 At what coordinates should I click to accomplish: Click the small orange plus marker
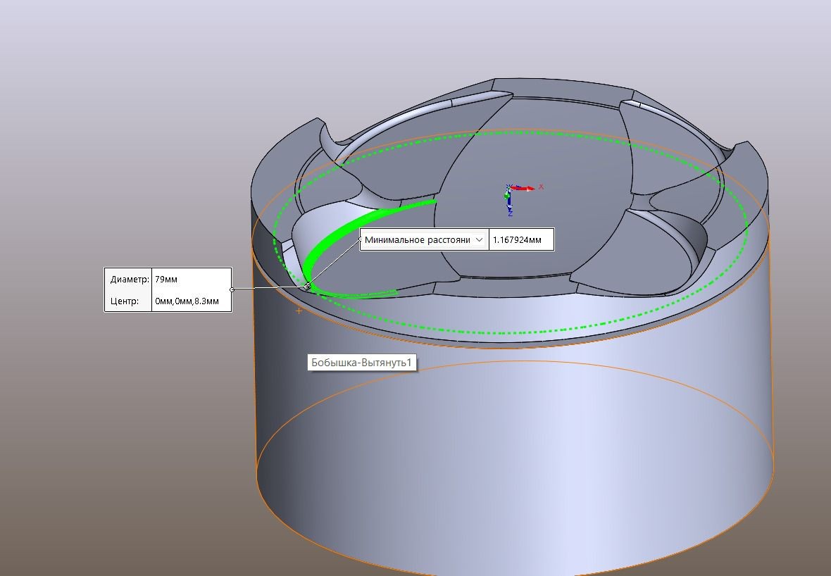coord(299,311)
